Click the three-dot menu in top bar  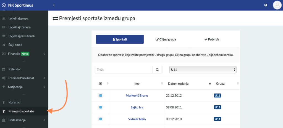point(54,5)
